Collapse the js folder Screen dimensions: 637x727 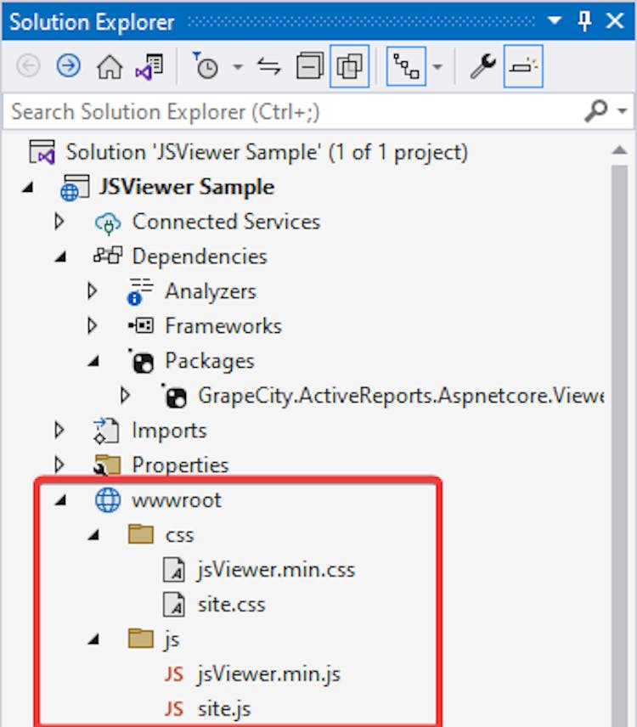[93, 640]
